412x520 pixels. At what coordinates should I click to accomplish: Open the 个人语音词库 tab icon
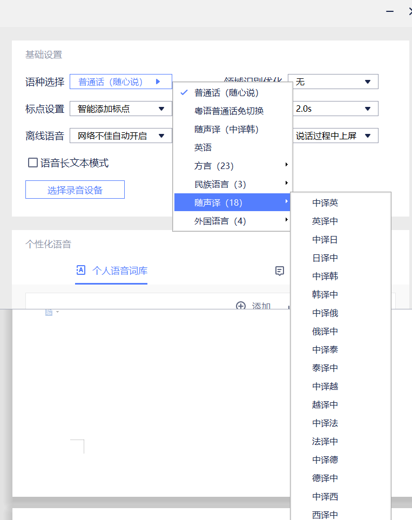[80, 271]
